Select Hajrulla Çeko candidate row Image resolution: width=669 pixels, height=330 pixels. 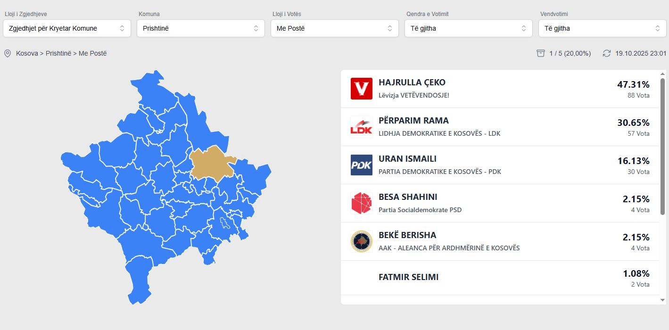click(x=500, y=89)
